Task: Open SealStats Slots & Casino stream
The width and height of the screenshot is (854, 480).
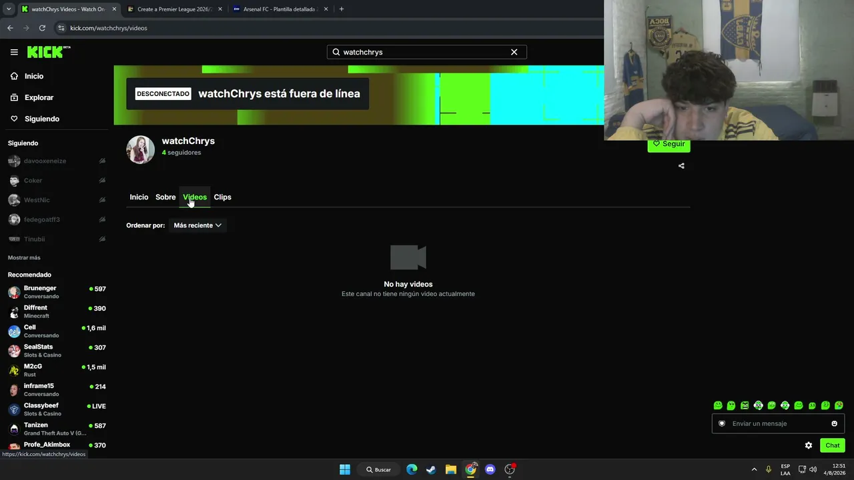Action: coord(56,351)
